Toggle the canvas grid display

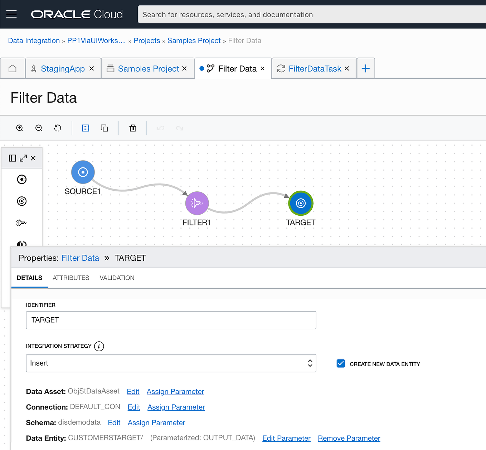(x=85, y=128)
